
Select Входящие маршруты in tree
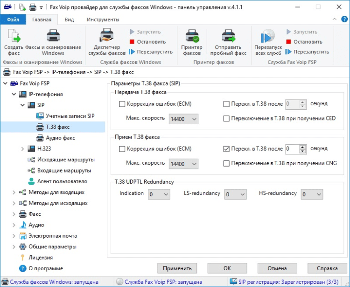(x=59, y=170)
